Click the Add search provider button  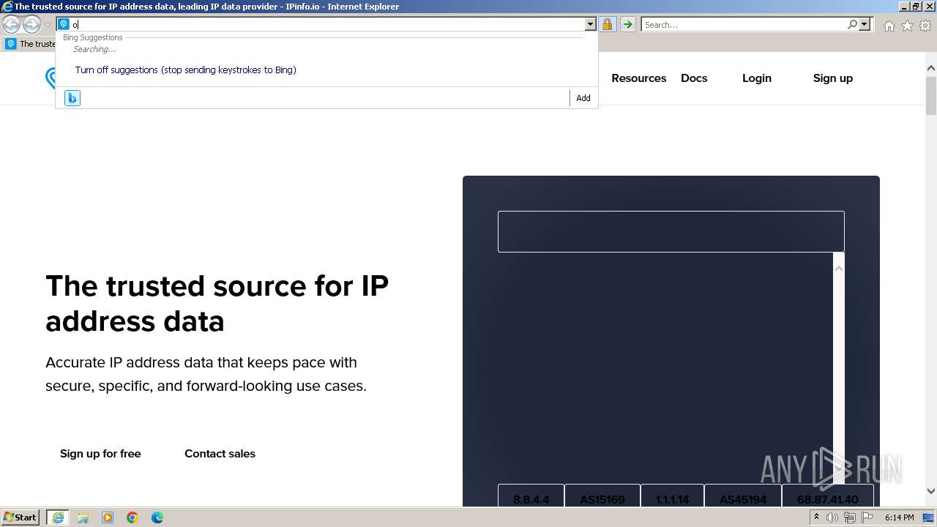[583, 98]
